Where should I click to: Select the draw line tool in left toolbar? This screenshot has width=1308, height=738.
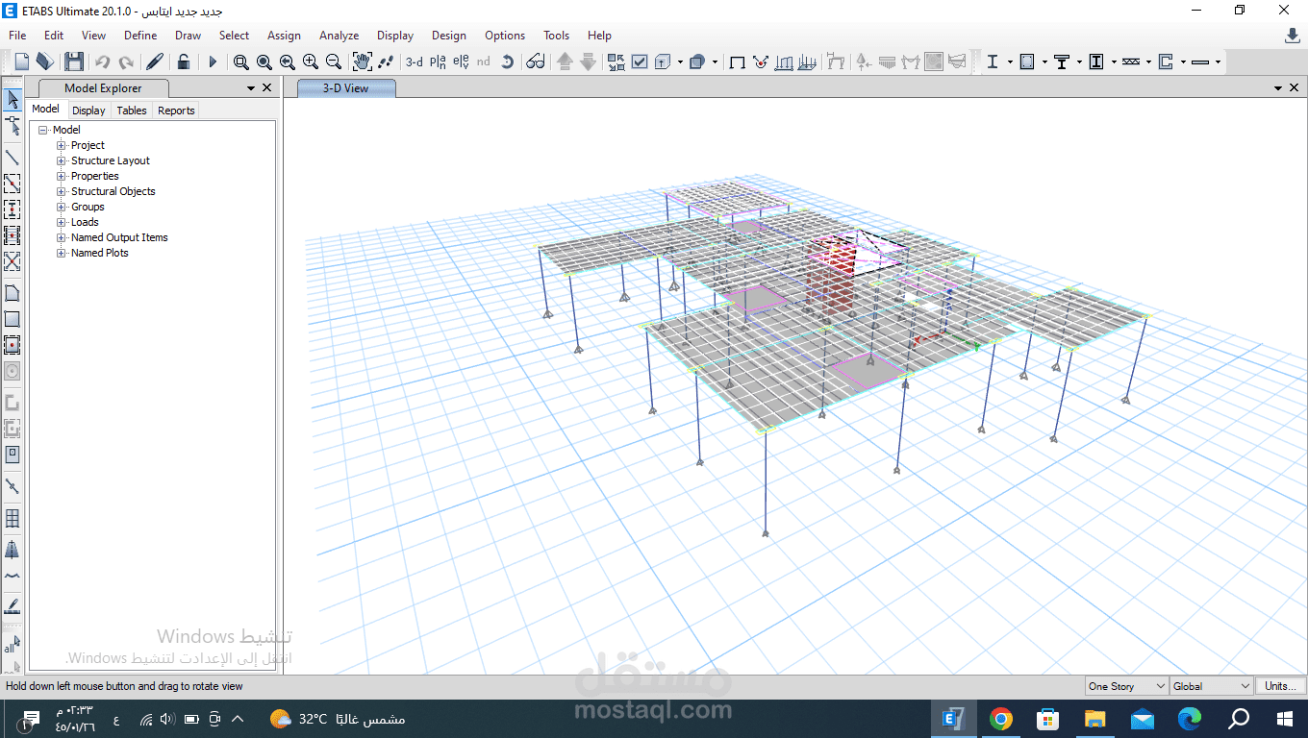point(13,157)
